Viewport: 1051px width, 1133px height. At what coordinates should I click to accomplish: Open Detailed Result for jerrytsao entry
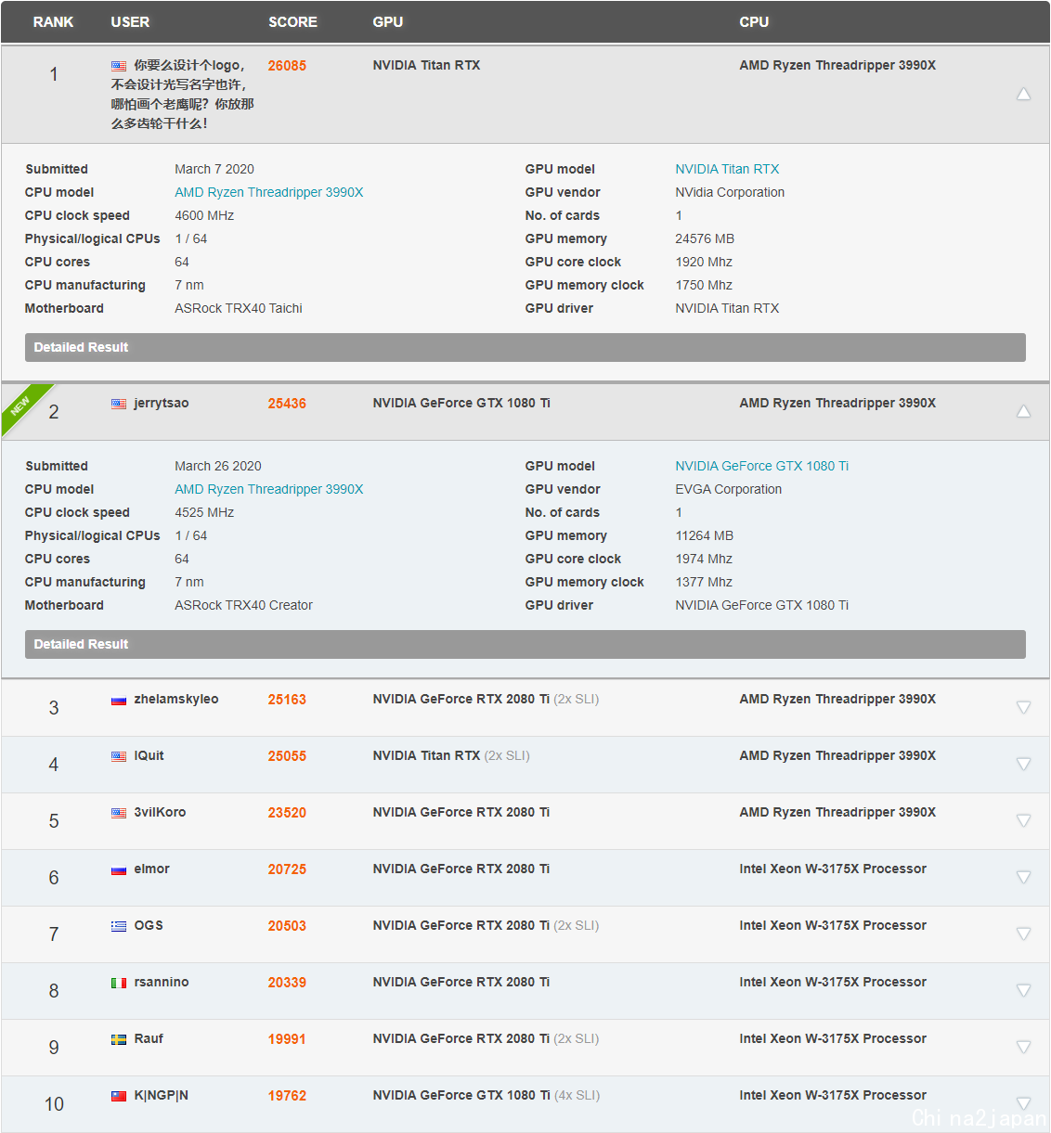tap(525, 644)
